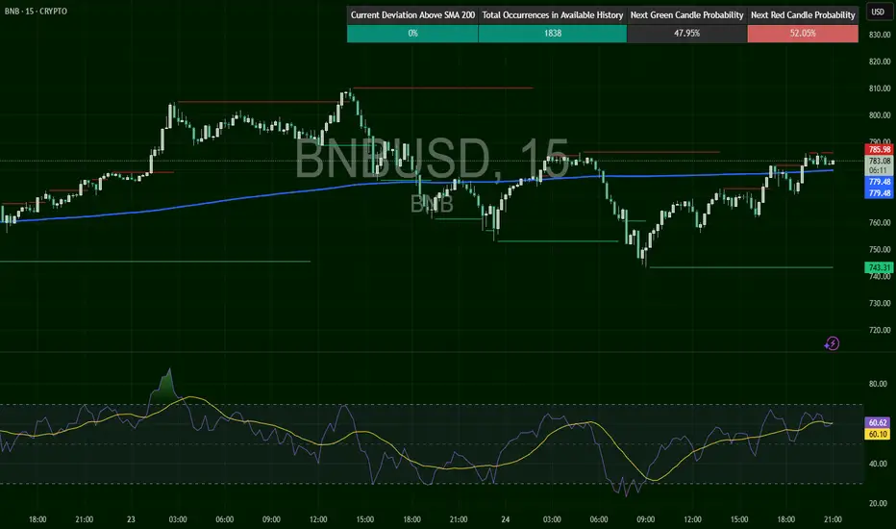Click the 800.00 price axis label
Viewport: 896px width, 529px height.
[x=880, y=115]
